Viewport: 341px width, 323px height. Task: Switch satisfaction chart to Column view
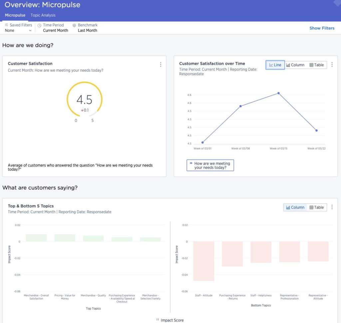295,65
